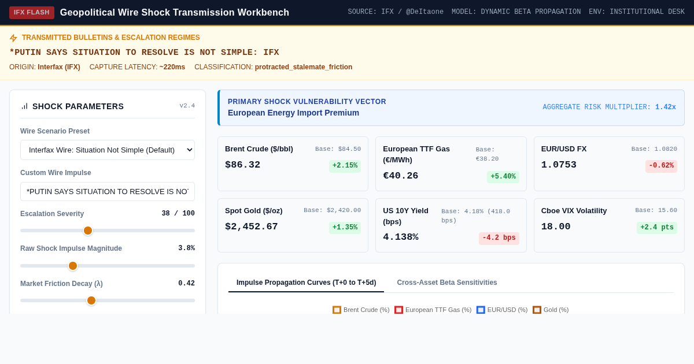The height and width of the screenshot is (364, 694).
Task: Adjust the Raw Shock Impulse Magnitude slider
Action: 108,266
